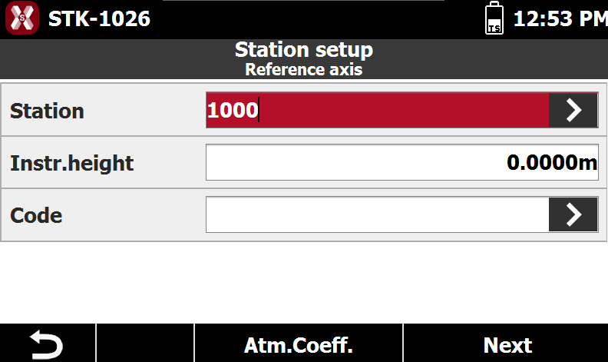
Task: Go back using the return arrow
Action: pos(48,344)
